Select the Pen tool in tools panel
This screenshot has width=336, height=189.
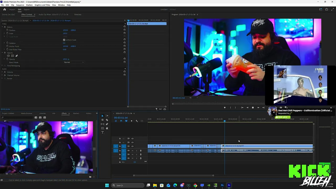pyautogui.click(x=107, y=124)
